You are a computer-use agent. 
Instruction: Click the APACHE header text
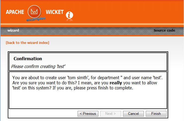tap(15, 12)
